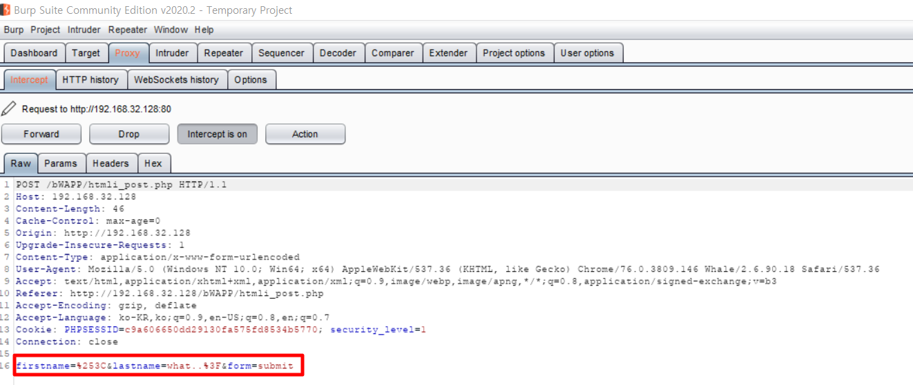This screenshot has height=385, width=913.
Task: Open the Sequencer tab
Action: [x=281, y=53]
